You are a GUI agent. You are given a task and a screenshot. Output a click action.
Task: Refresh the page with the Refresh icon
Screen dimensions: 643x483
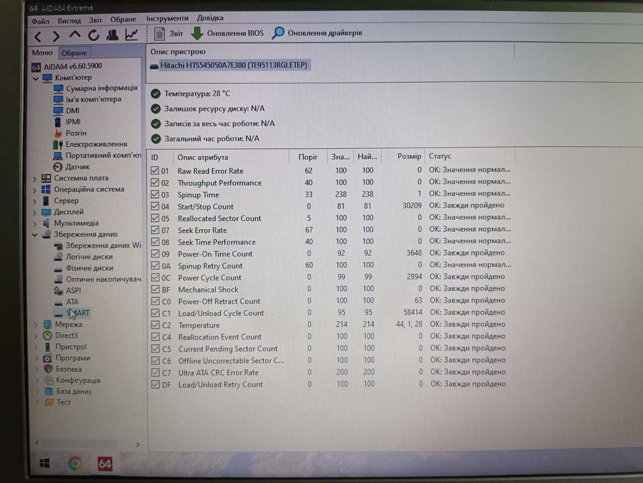coord(94,35)
